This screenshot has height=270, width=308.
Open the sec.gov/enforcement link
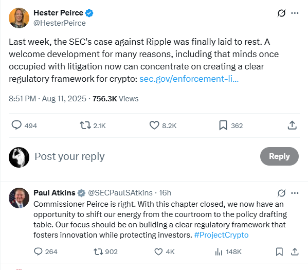(189, 79)
